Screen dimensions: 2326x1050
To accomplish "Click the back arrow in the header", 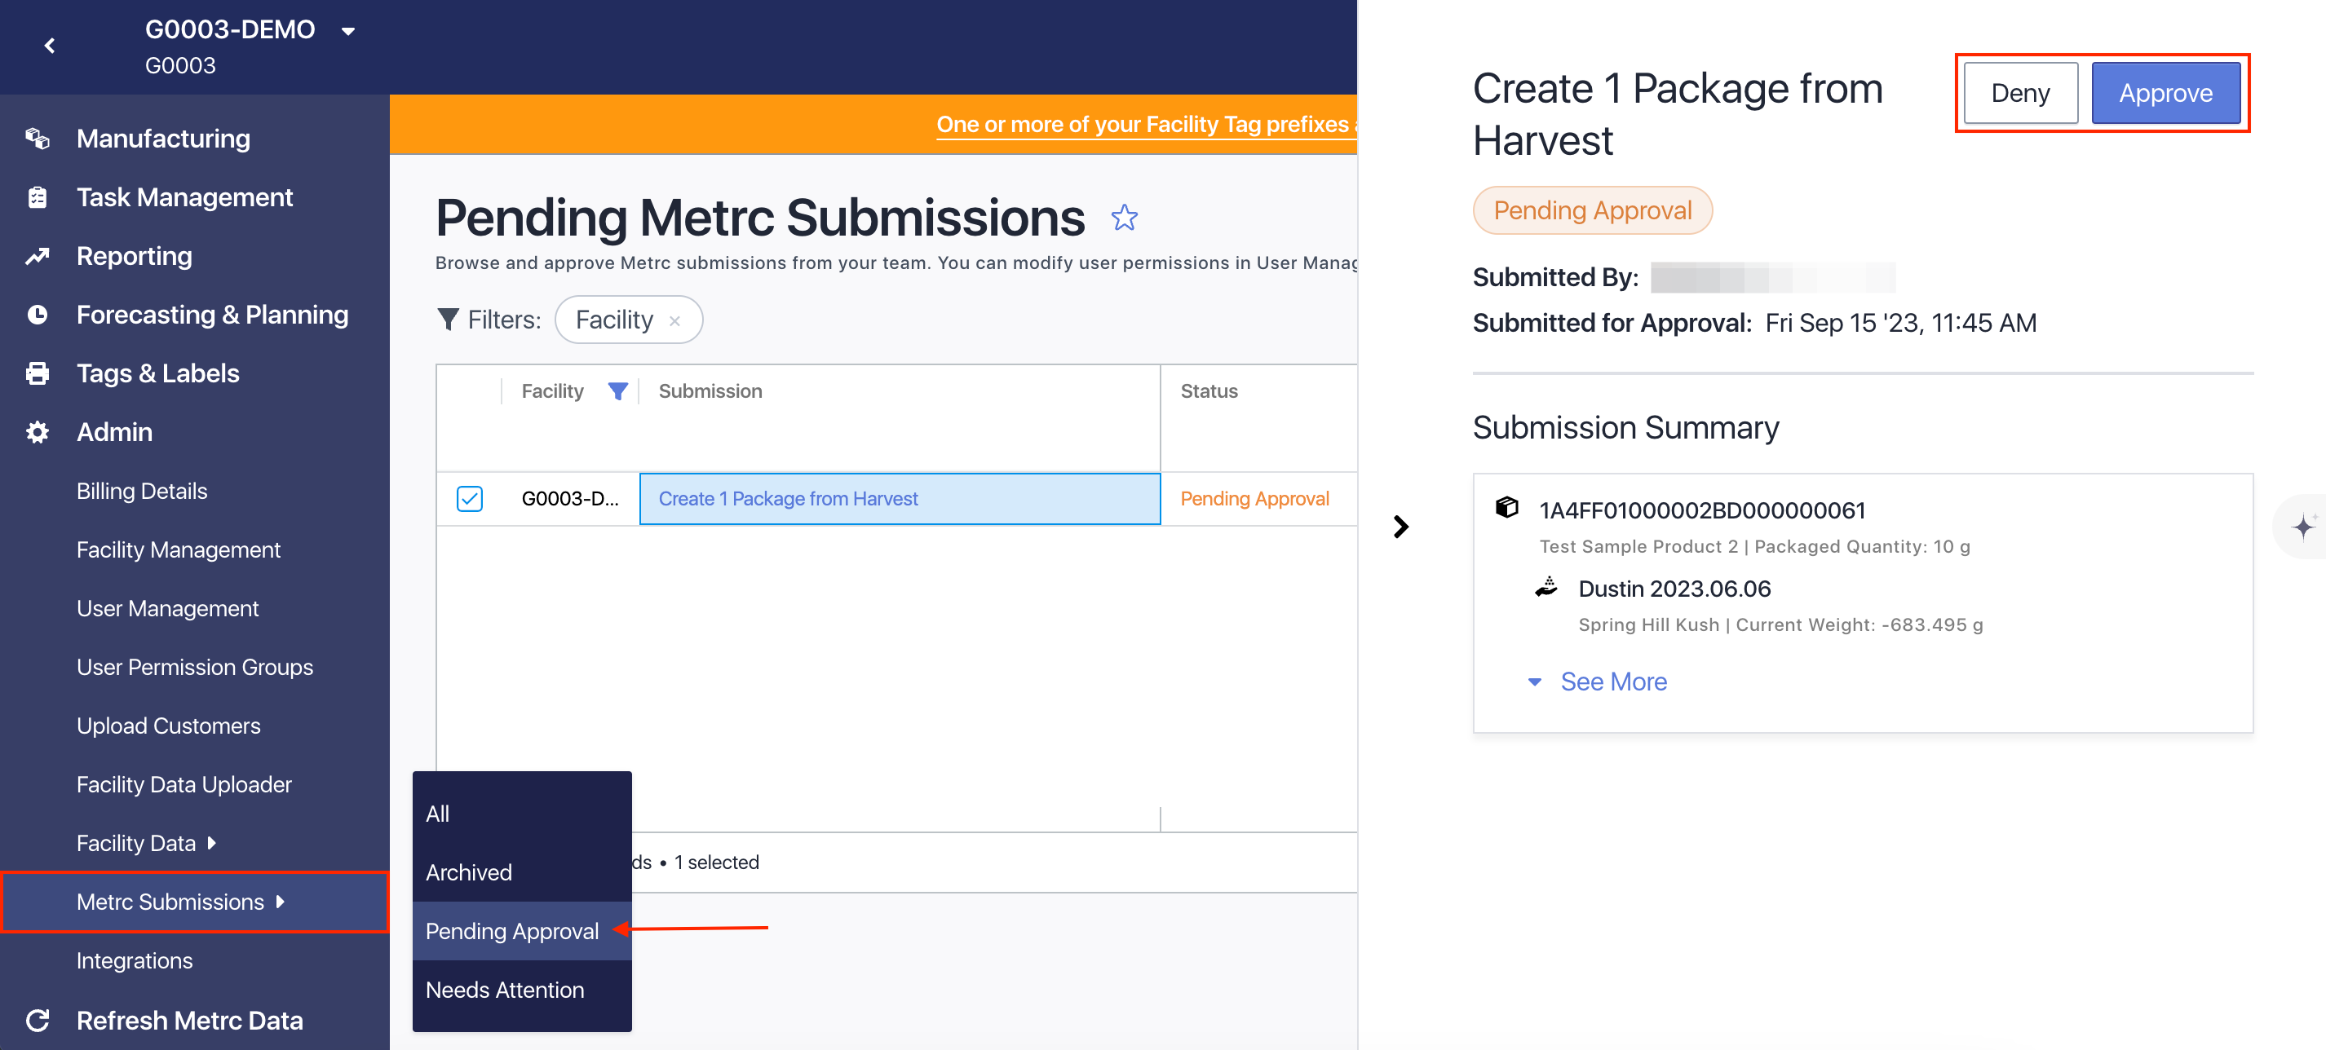I will [x=50, y=45].
